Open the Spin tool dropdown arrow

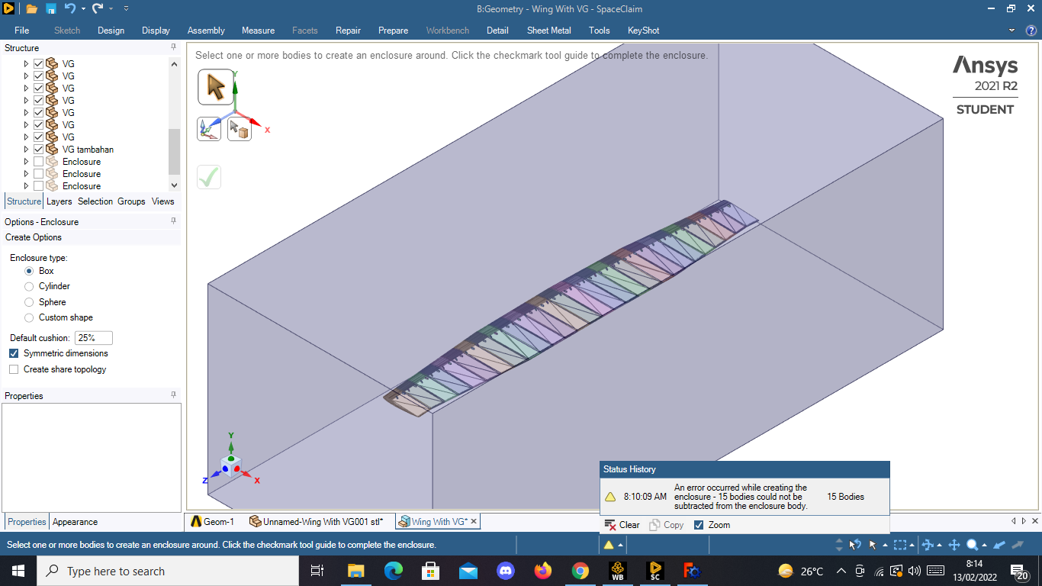point(940,545)
